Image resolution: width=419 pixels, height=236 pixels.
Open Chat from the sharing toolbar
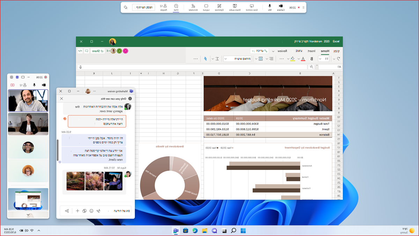[176, 7]
